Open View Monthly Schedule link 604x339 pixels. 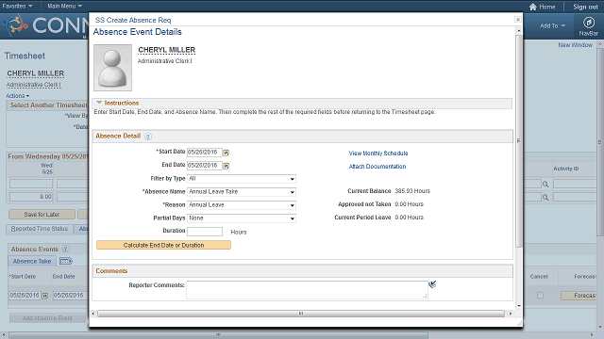click(x=378, y=153)
